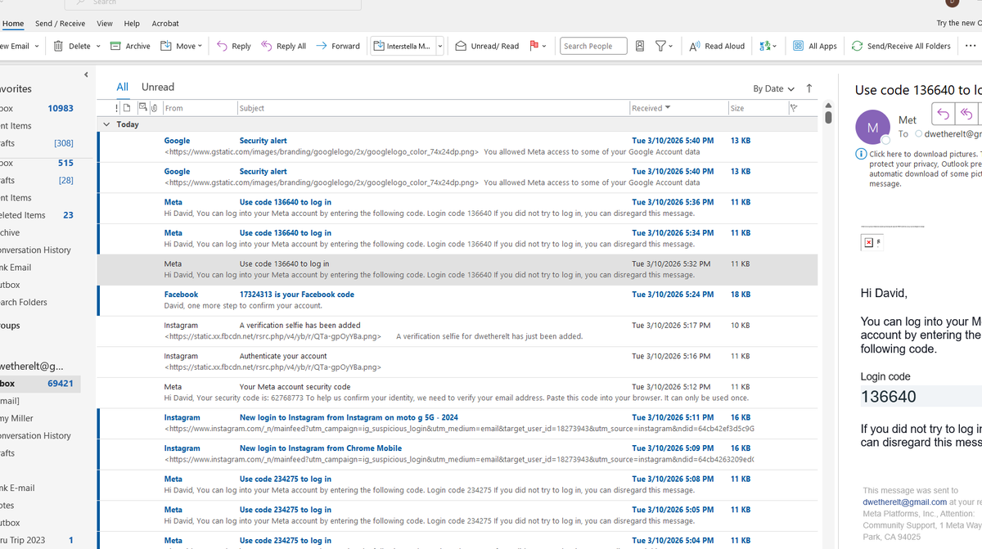Open the Acrobat tab
The width and height of the screenshot is (982, 549).
click(x=165, y=23)
